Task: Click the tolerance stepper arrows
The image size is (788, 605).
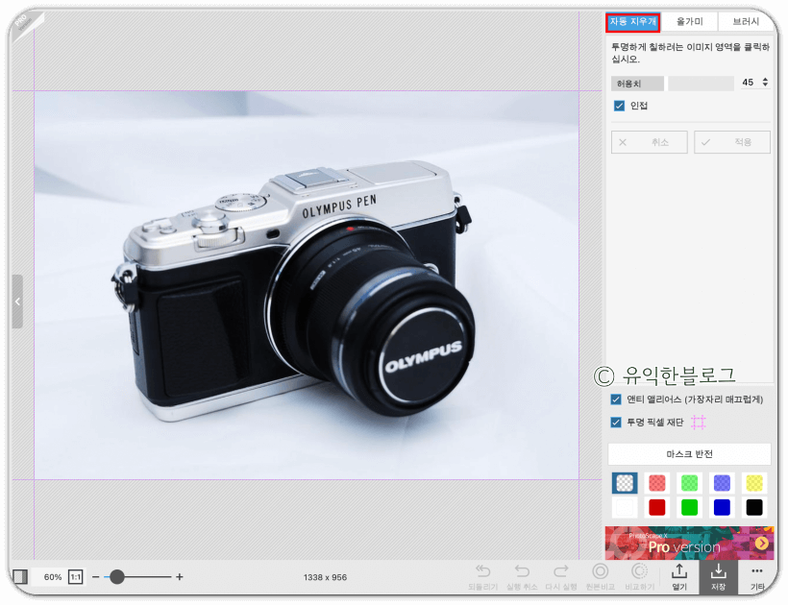Action: [765, 83]
